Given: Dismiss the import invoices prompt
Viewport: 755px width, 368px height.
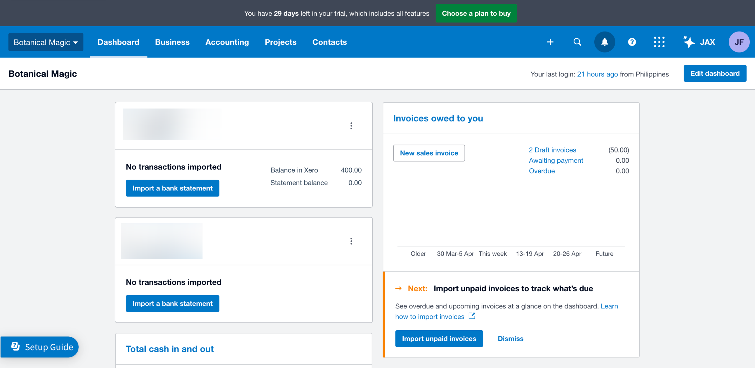Looking at the screenshot, I should (511, 339).
